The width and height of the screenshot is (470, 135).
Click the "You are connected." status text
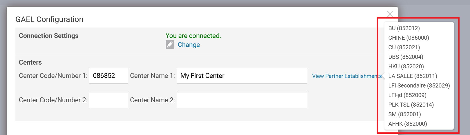193,36
